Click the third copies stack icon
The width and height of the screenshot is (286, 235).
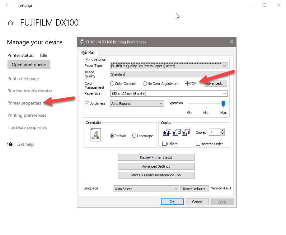tap(186, 132)
